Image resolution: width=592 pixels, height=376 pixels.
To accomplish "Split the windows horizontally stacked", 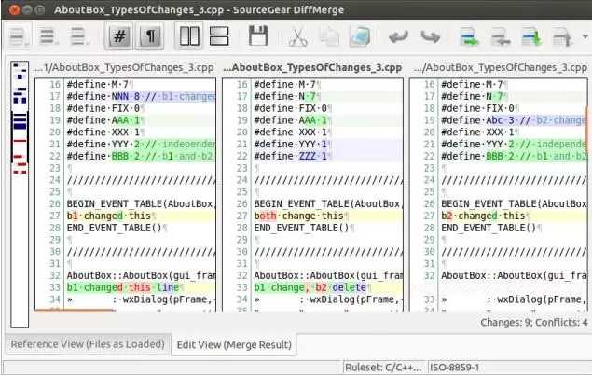I will (x=219, y=36).
